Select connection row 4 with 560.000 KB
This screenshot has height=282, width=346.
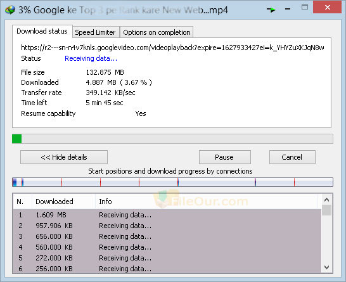click(167, 247)
